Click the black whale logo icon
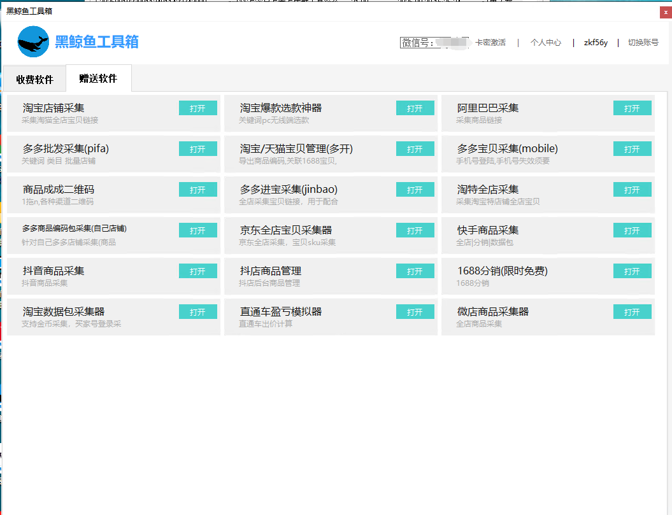 pyautogui.click(x=33, y=42)
